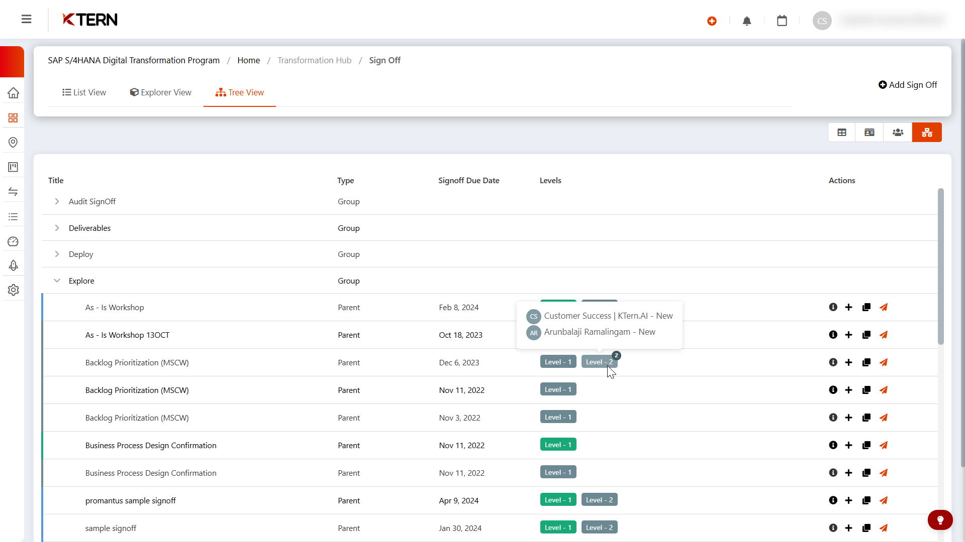Open Transformation Hub breadcrumb link
The width and height of the screenshot is (965, 542).
[x=315, y=60]
